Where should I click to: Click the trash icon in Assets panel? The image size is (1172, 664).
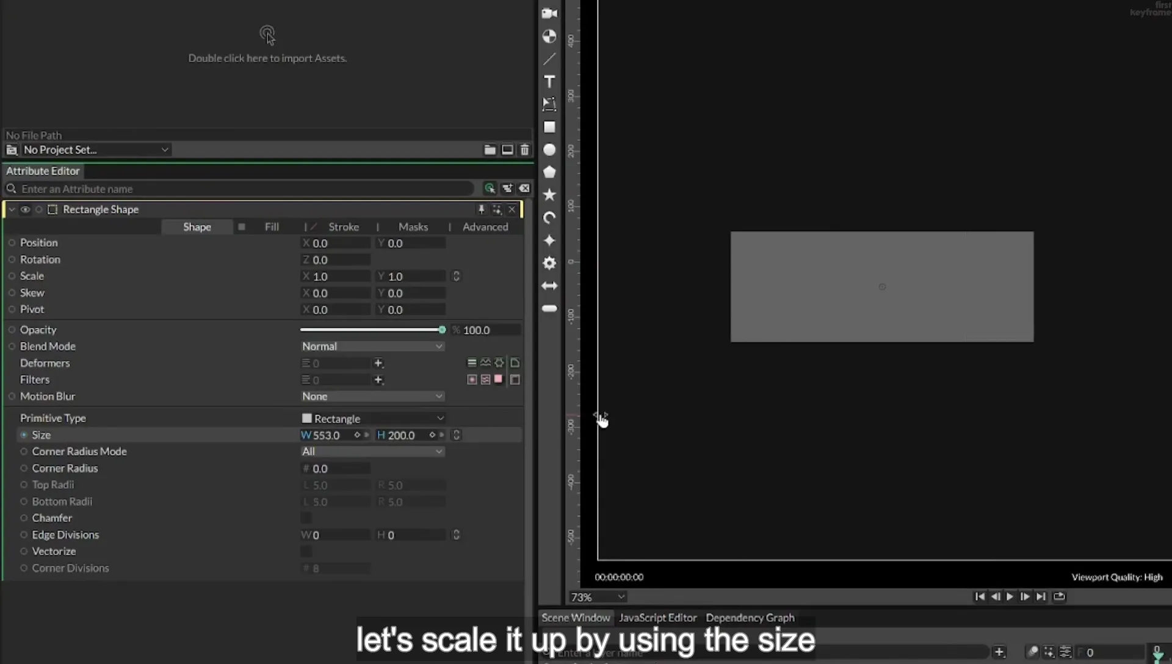524,150
